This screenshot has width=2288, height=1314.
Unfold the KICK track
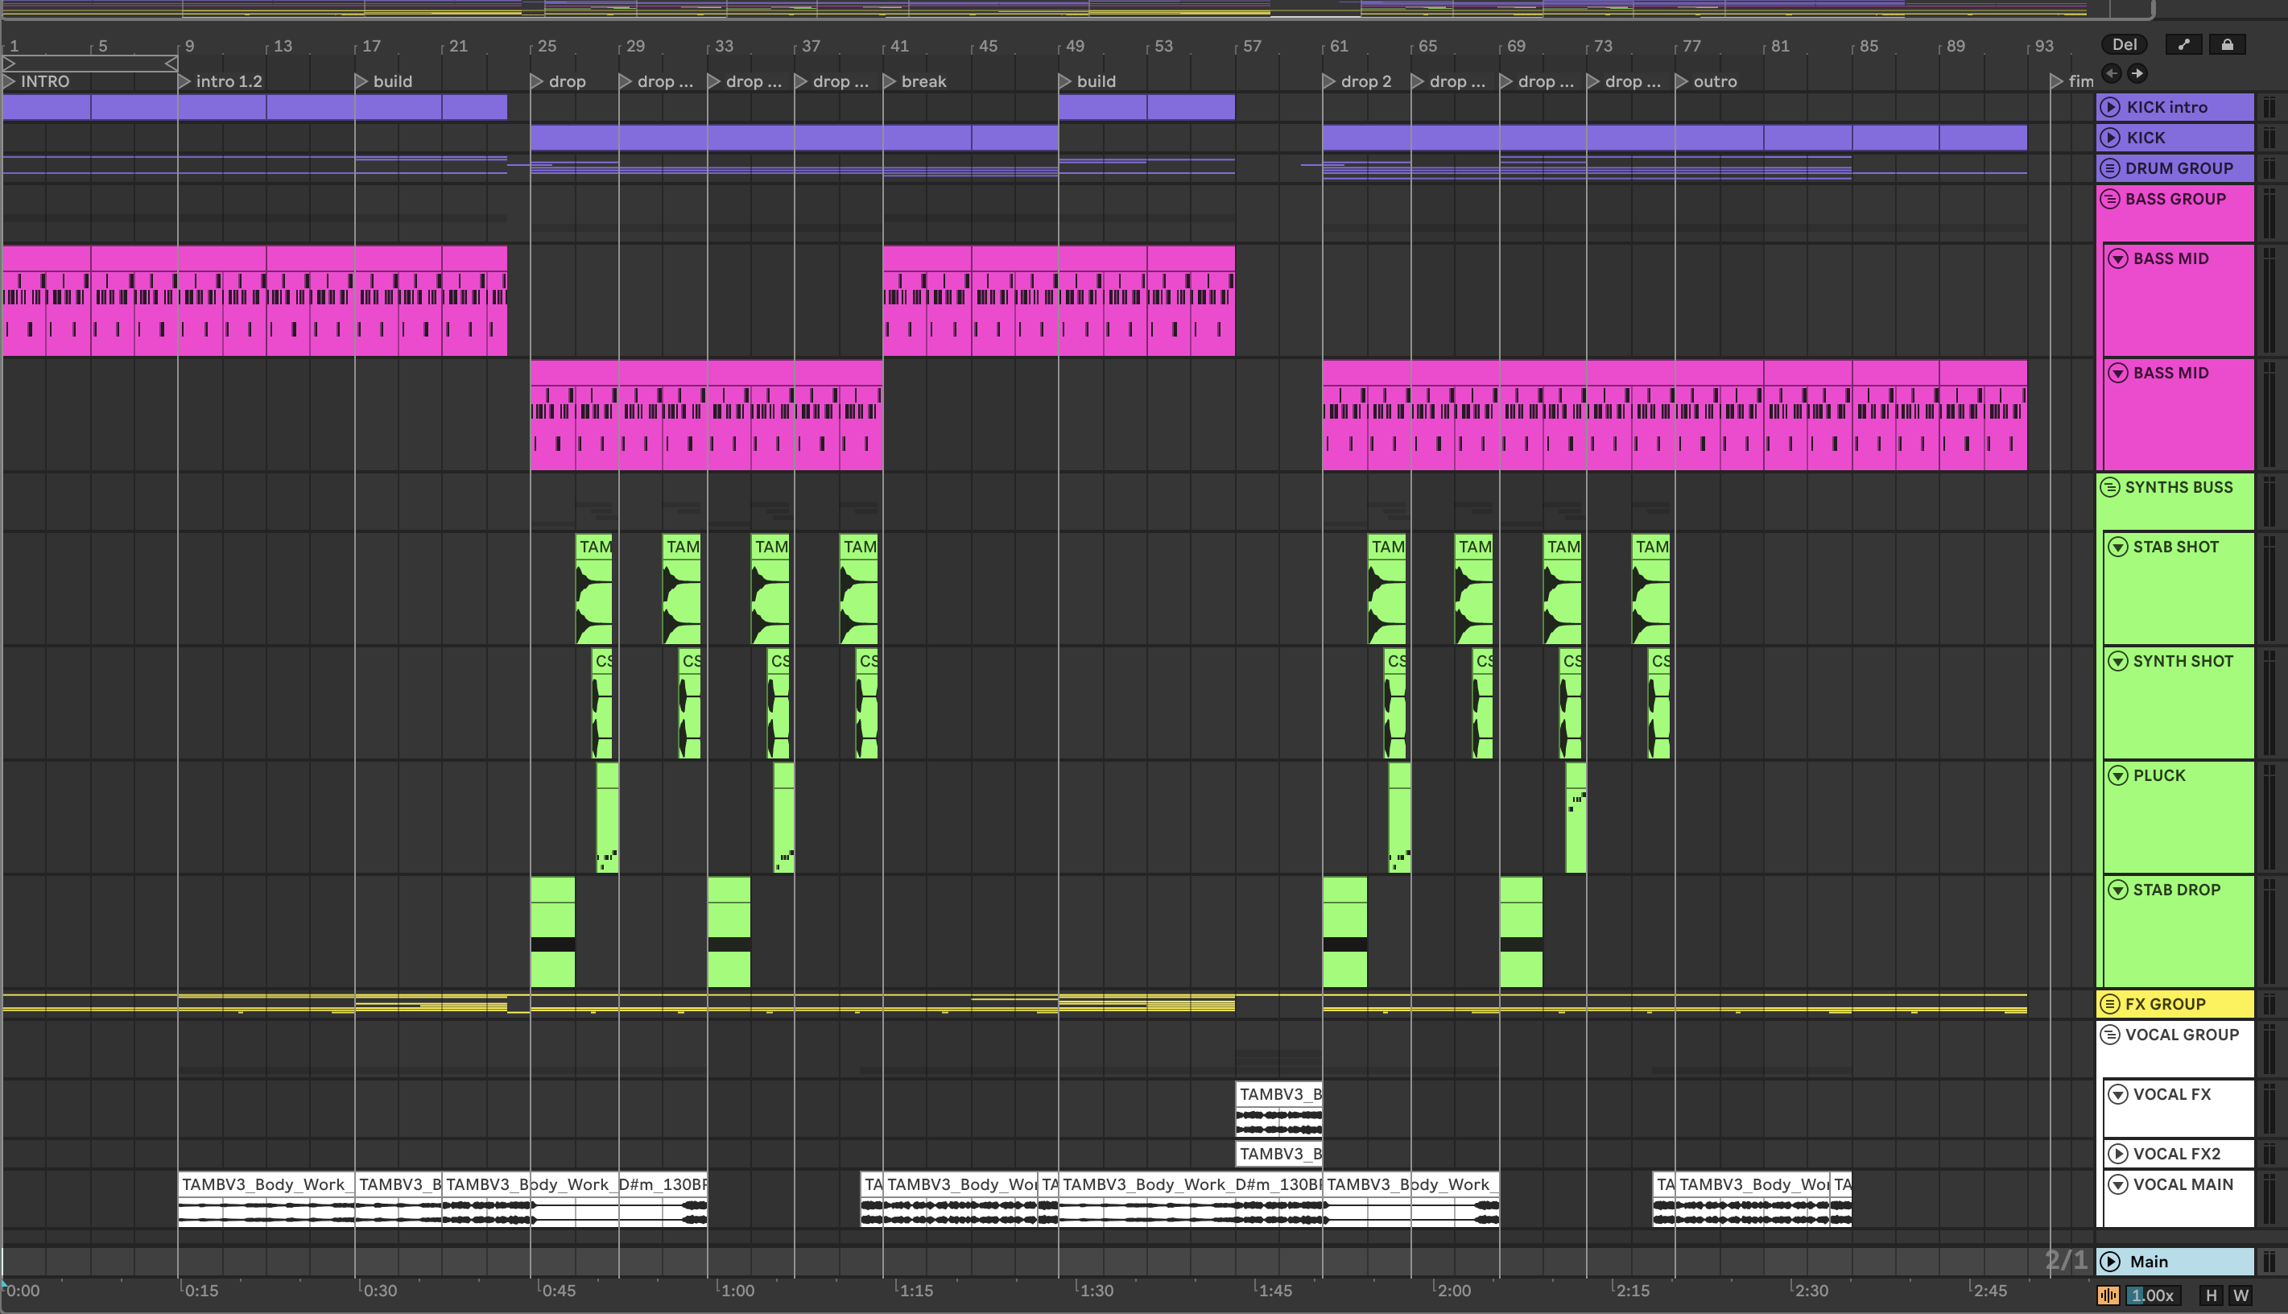pyautogui.click(x=2110, y=137)
